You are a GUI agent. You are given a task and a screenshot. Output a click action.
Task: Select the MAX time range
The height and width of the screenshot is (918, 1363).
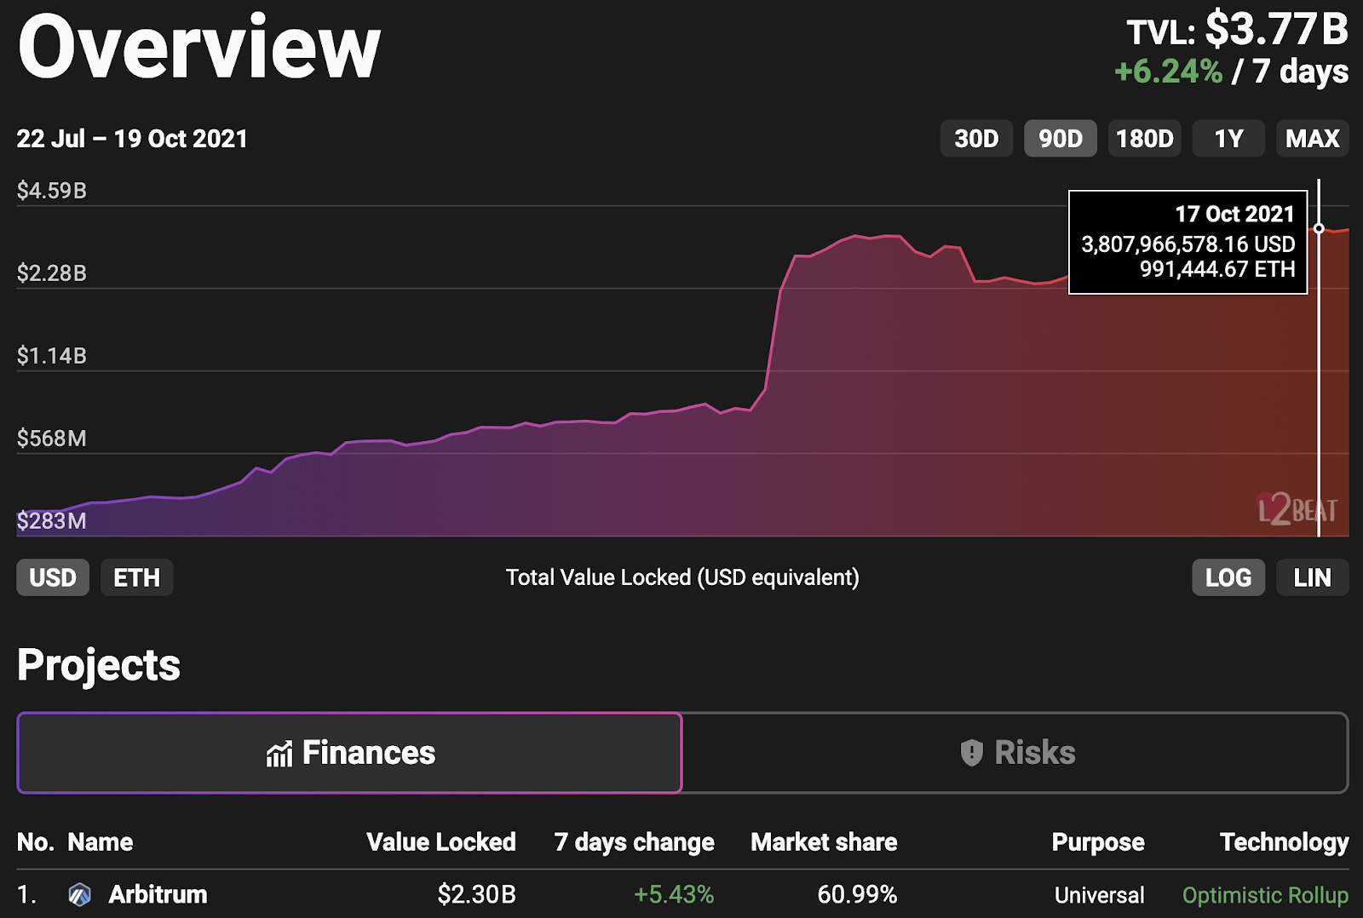pos(1313,138)
